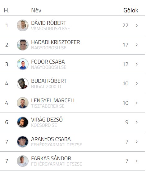Select Aranyos Csaba's profile photo
The image size is (146, 173).
pyautogui.click(x=23, y=142)
